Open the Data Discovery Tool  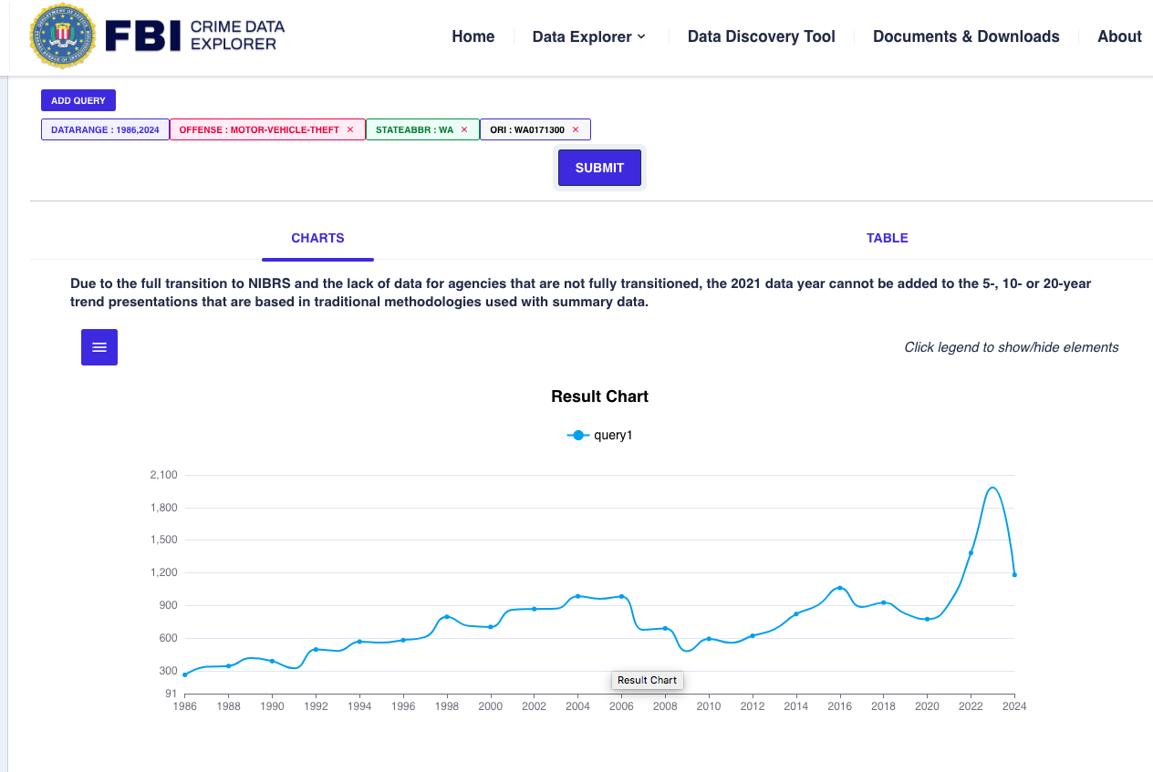(x=761, y=36)
